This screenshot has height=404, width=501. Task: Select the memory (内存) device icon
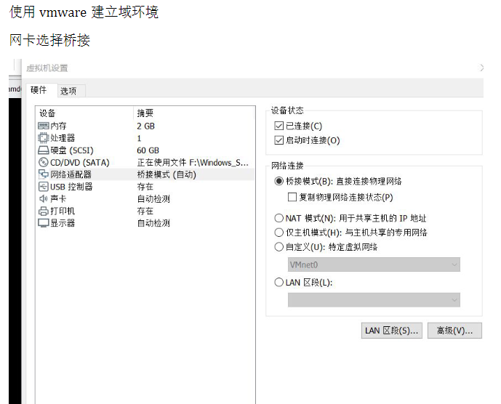[44, 126]
